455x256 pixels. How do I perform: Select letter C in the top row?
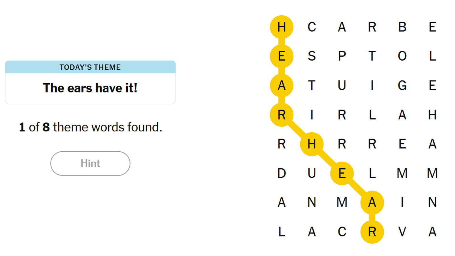pos(312,27)
